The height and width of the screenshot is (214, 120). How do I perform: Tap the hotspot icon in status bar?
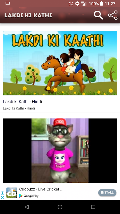(x=71, y=4)
